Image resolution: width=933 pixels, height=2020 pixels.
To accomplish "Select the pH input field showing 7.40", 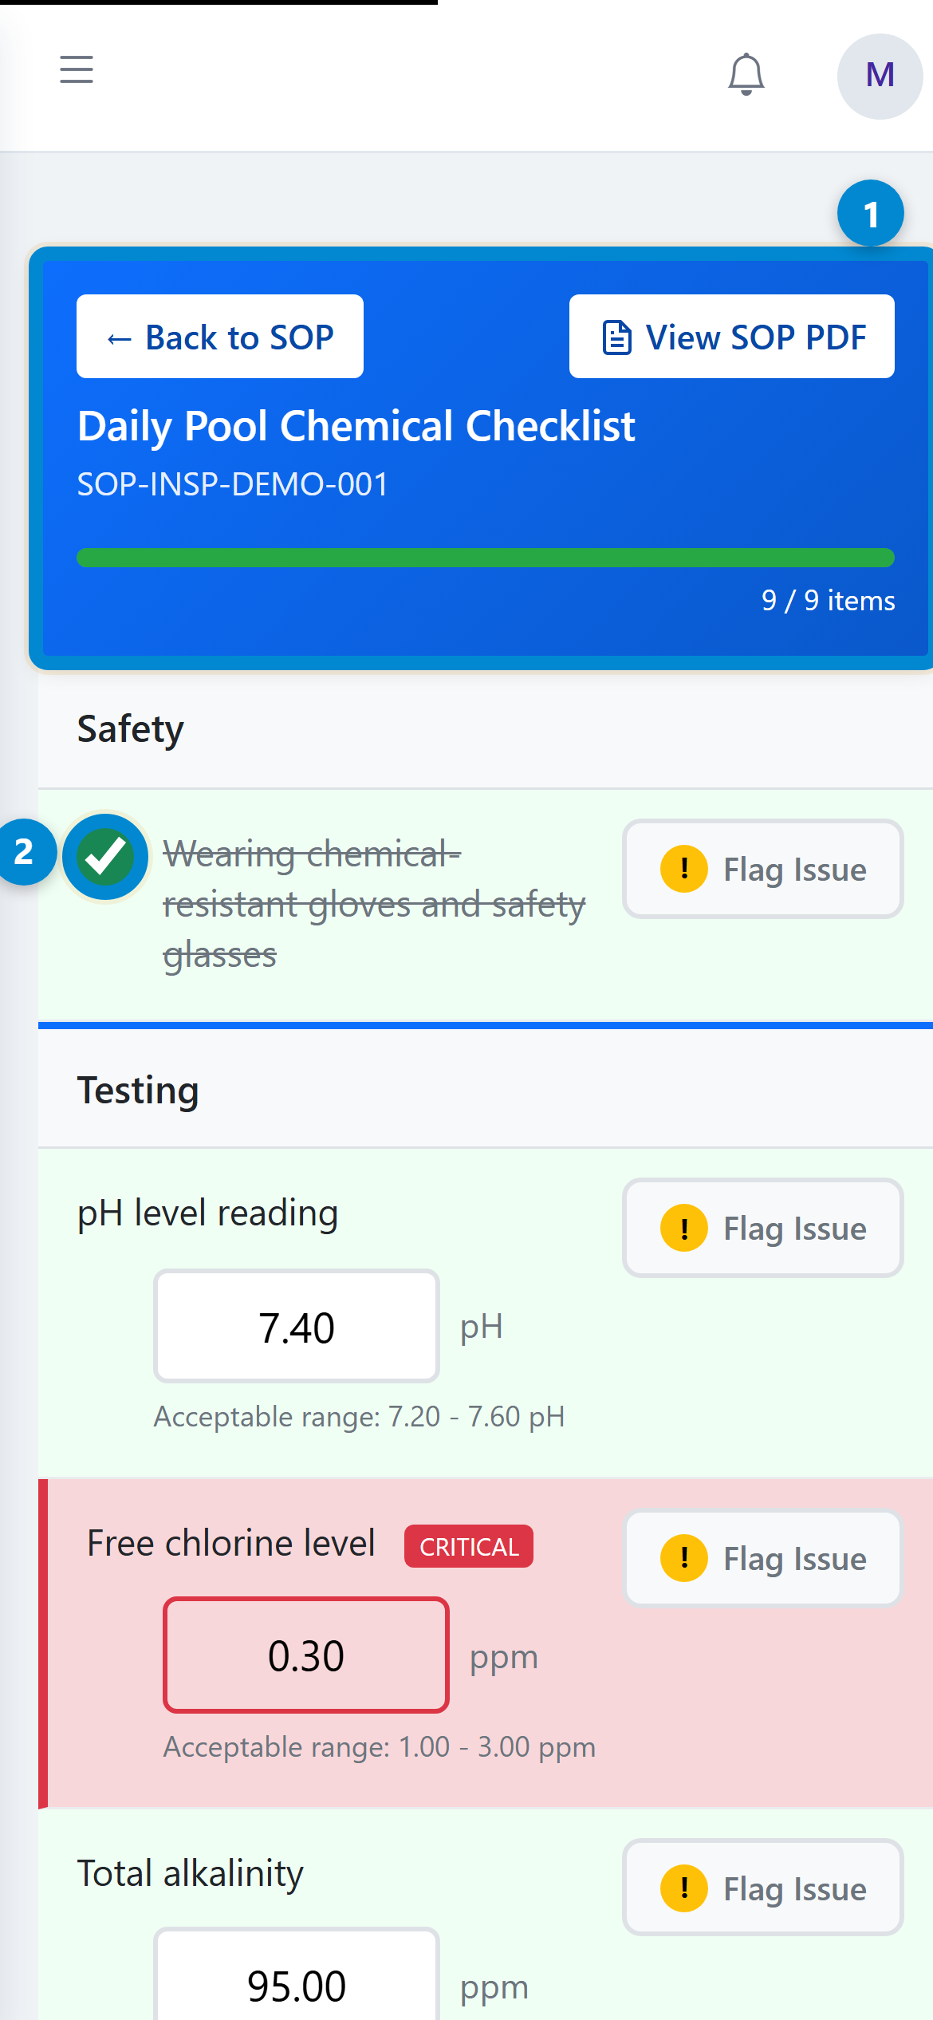I will pyautogui.click(x=296, y=1327).
